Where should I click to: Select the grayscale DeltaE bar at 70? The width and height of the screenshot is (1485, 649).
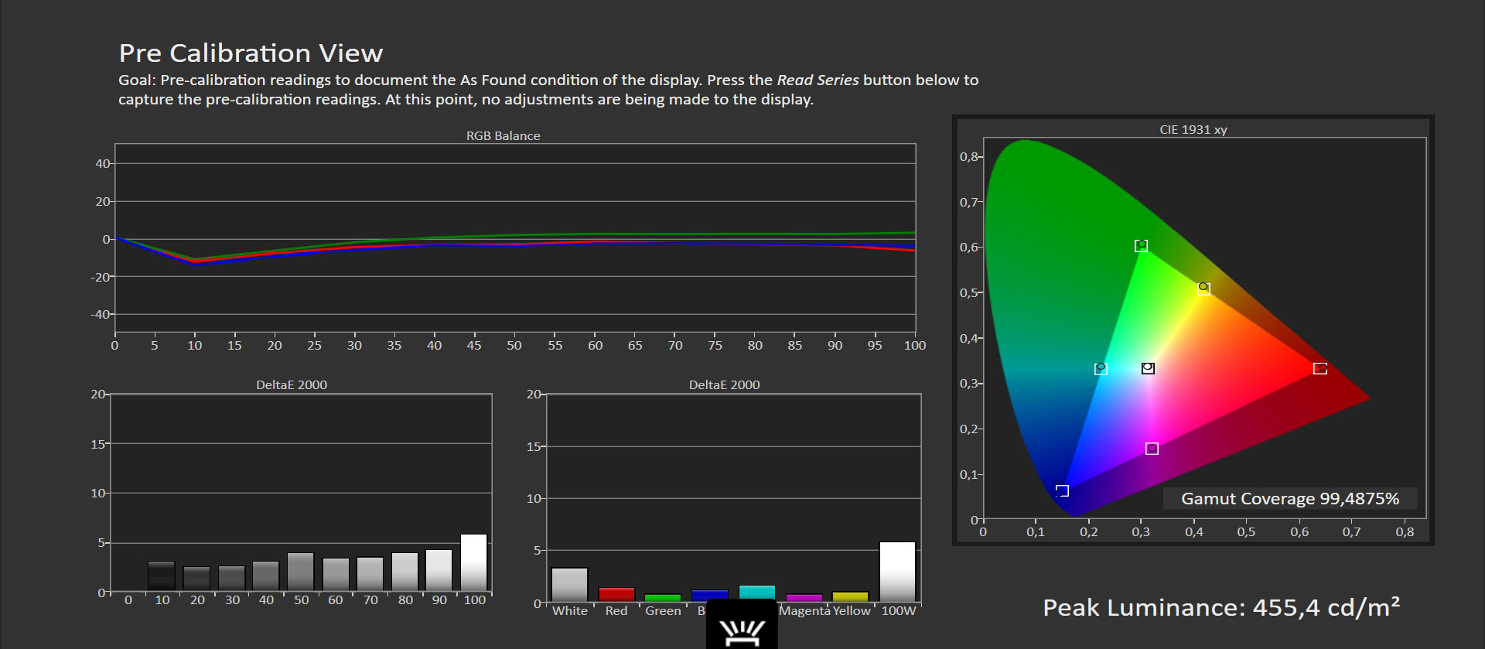370,575
